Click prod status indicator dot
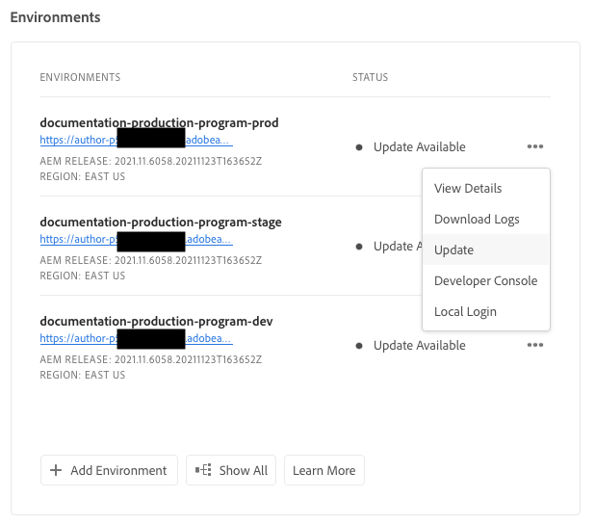Viewport: 595px width, 525px height. [359, 147]
